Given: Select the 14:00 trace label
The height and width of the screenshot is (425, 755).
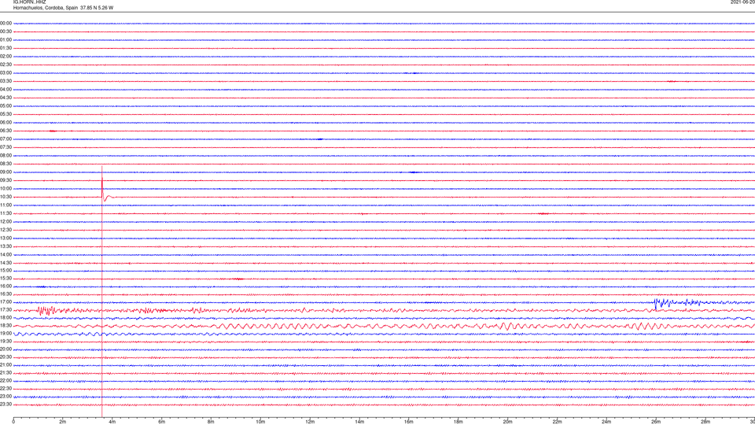Looking at the screenshot, I should (x=6, y=255).
